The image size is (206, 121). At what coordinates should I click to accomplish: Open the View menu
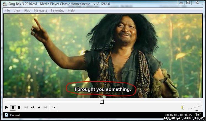17,10
